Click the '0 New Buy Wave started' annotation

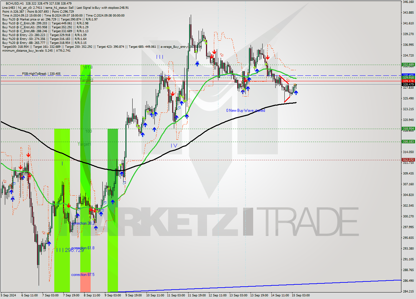(x=246, y=110)
